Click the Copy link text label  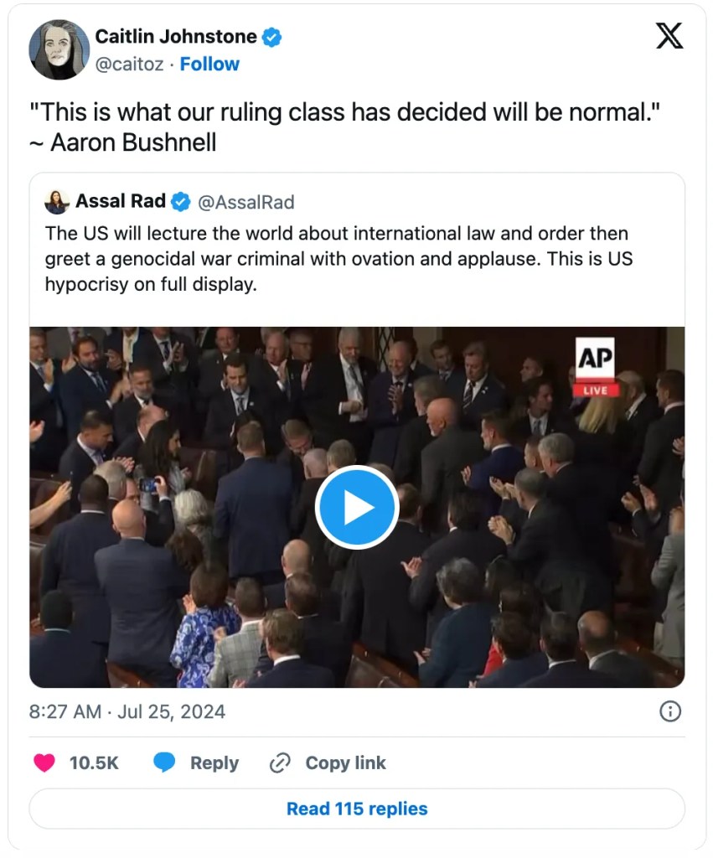pyautogui.click(x=345, y=762)
